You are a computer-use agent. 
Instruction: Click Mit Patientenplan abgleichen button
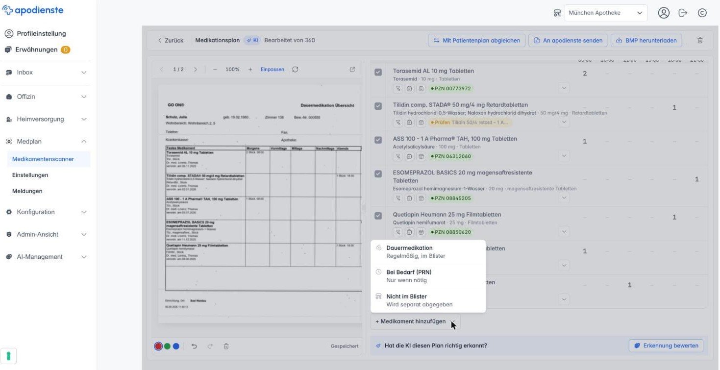(x=477, y=40)
